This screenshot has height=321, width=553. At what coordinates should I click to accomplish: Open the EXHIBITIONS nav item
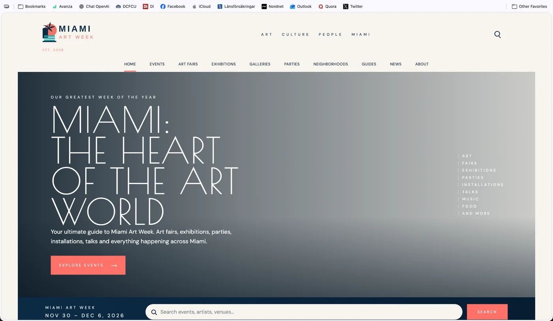click(224, 64)
